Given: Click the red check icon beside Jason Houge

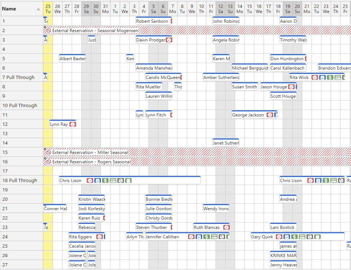Looking at the screenshot, I should pos(291,87).
